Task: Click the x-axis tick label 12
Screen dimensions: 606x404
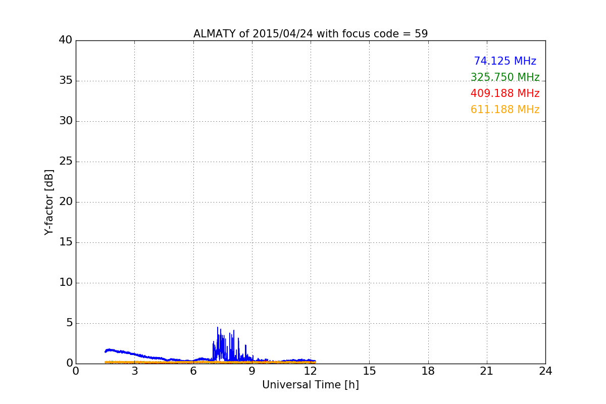Action: (x=311, y=371)
